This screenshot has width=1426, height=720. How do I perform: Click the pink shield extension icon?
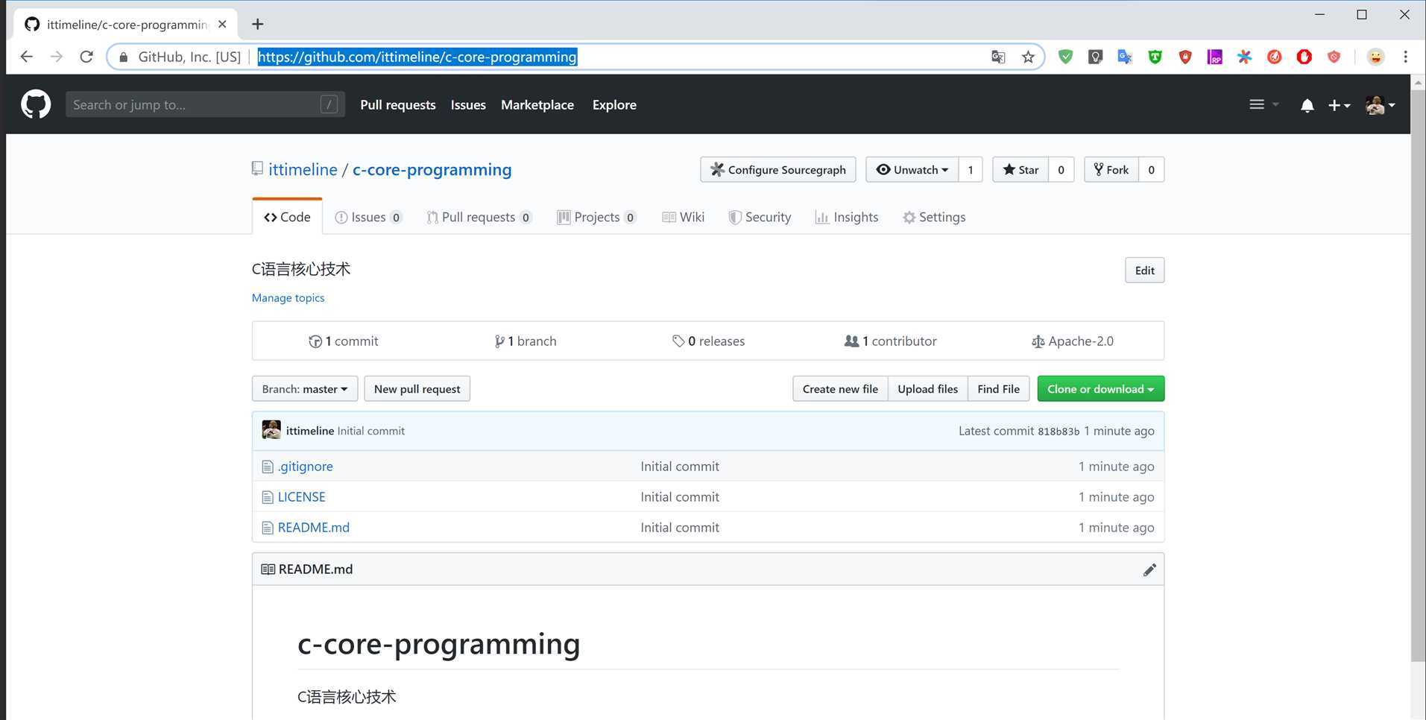(1334, 57)
